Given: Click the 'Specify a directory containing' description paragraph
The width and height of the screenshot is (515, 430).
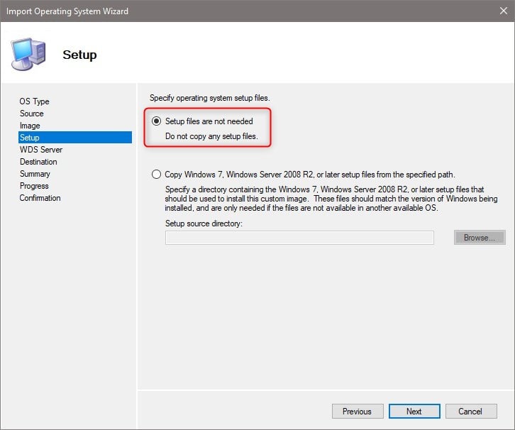Looking at the screenshot, I should pyautogui.click(x=331, y=199).
